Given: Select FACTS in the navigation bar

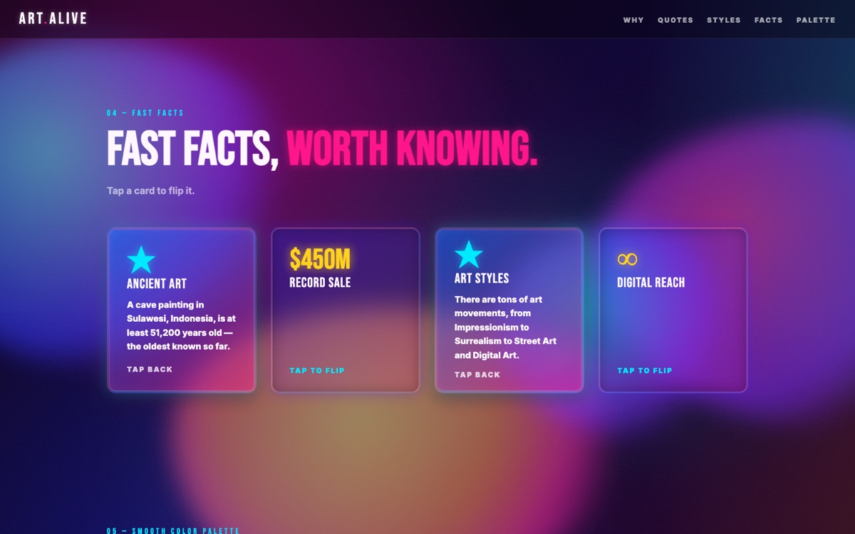Looking at the screenshot, I should (769, 20).
